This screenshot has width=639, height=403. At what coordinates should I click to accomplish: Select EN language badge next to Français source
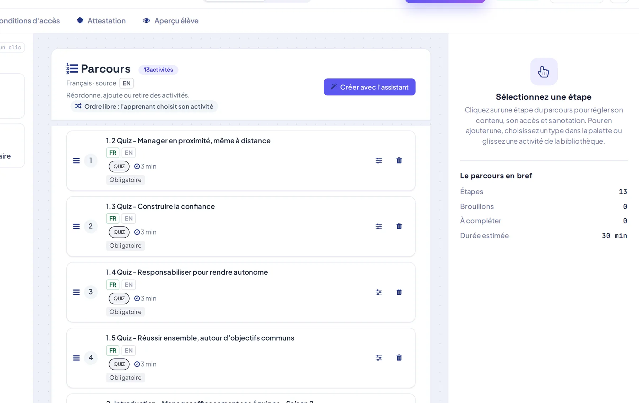[x=126, y=83]
